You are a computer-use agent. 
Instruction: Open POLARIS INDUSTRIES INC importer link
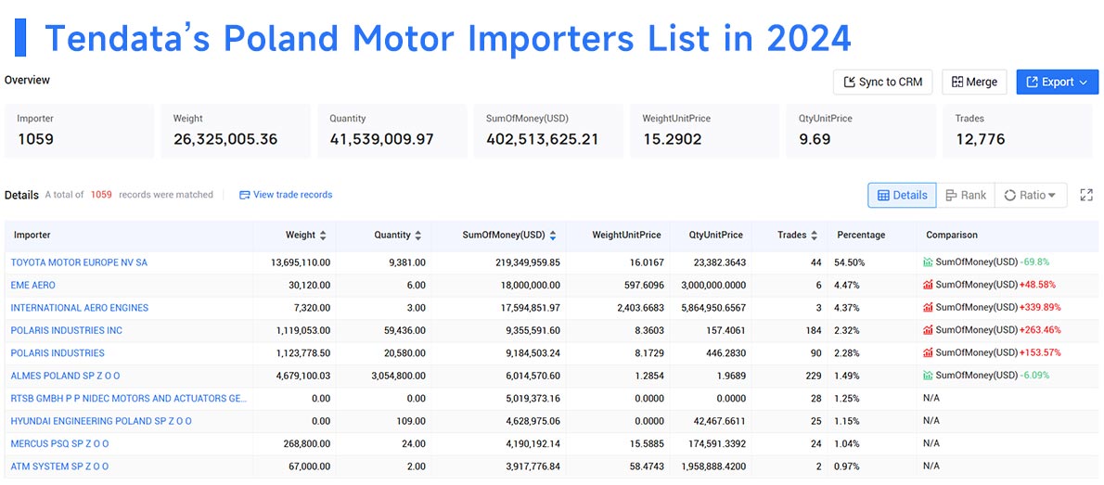[66, 330]
